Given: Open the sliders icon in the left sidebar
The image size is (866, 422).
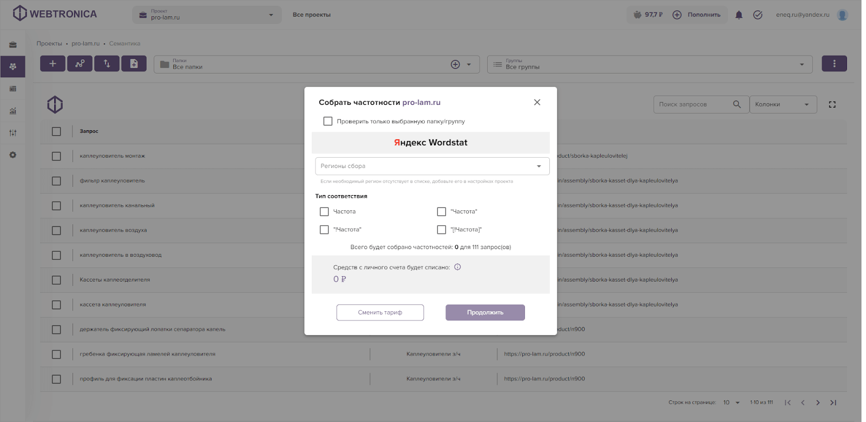Looking at the screenshot, I should [13, 133].
